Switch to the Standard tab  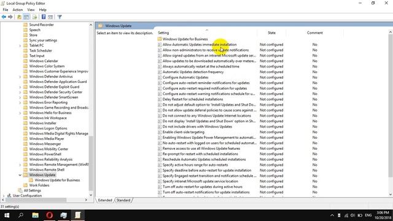[x=123, y=200]
